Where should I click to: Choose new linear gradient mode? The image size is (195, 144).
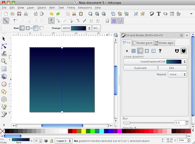[22, 28]
